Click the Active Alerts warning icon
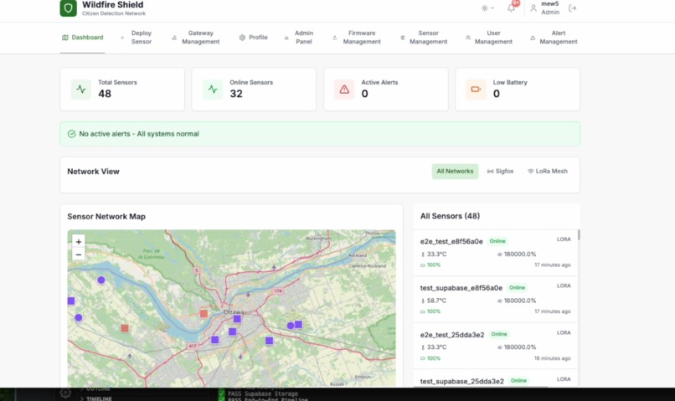The width and height of the screenshot is (675, 401). click(344, 90)
